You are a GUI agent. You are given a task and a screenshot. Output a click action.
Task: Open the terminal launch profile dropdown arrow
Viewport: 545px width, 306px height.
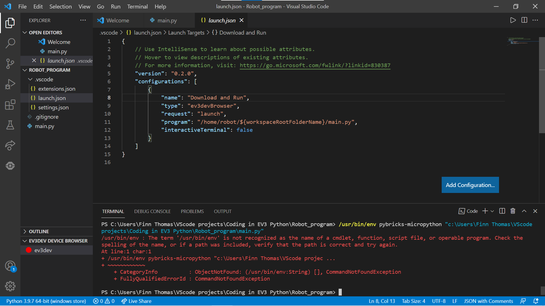(x=492, y=211)
